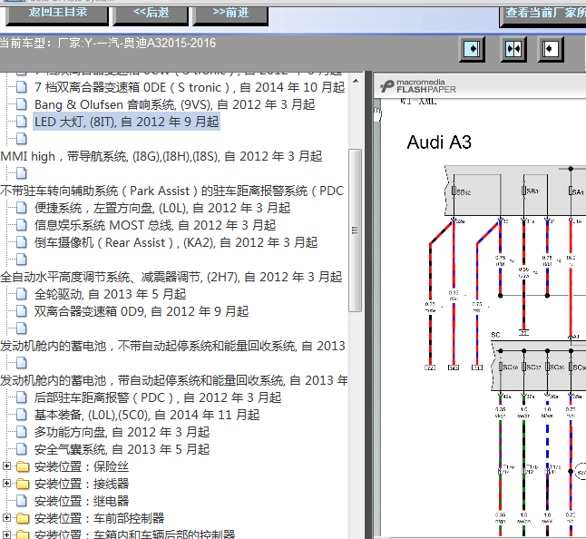Click page icon beside 全轮驱动 entry
The image size is (586, 539).
coord(22,294)
